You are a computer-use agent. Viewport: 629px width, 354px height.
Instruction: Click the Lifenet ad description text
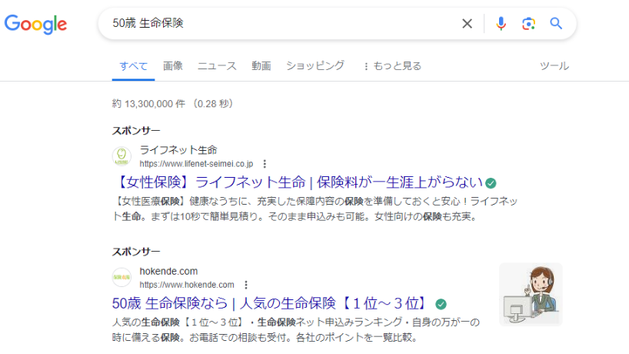315,209
